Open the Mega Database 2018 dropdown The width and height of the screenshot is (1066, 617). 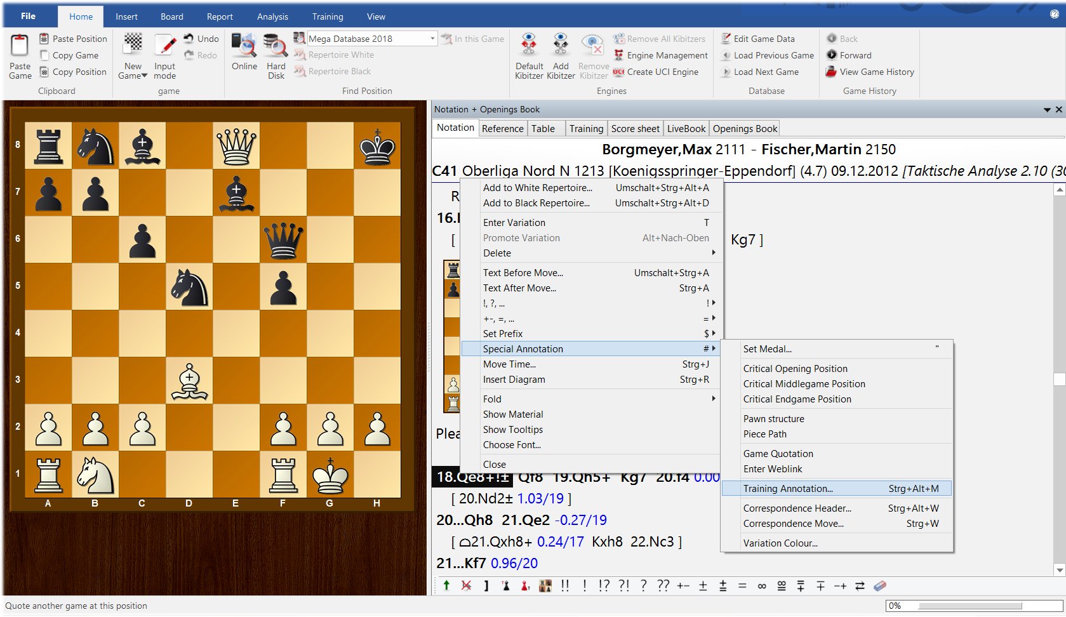click(434, 38)
